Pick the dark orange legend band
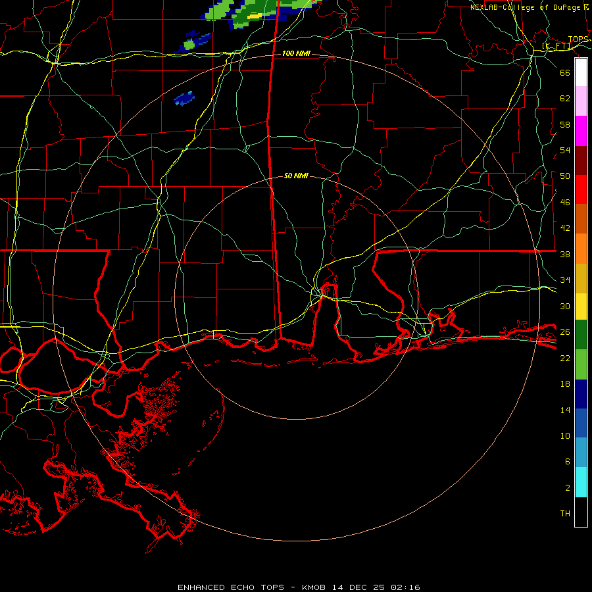Image resolution: width=592 pixels, height=592 pixels. pos(581,219)
